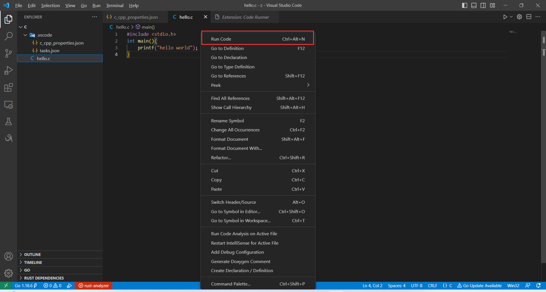Click the UTF-8 encoding indicator

417,285
